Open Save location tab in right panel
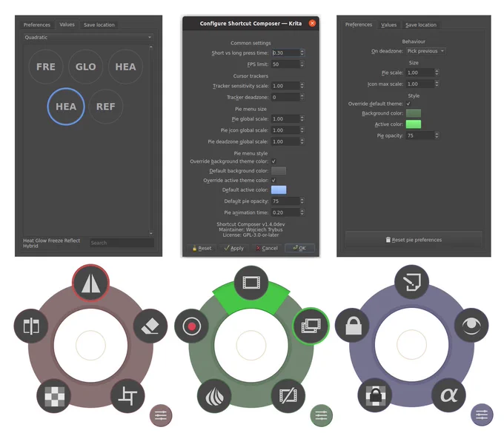This screenshot has width=504, height=433. [421, 24]
